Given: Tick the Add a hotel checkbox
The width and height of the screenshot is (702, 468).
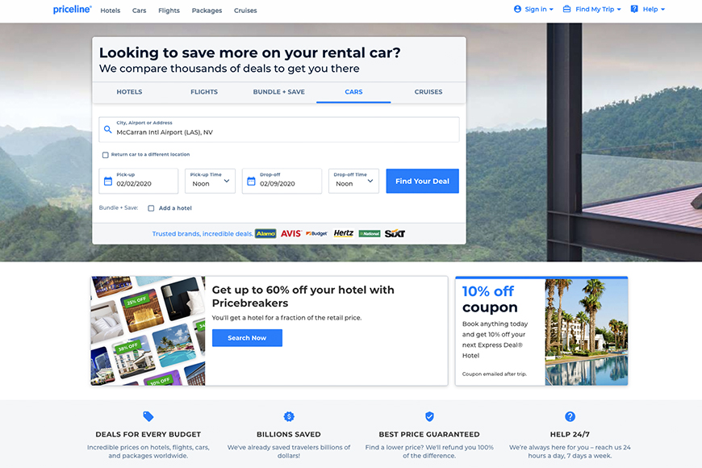Looking at the screenshot, I should [151, 208].
